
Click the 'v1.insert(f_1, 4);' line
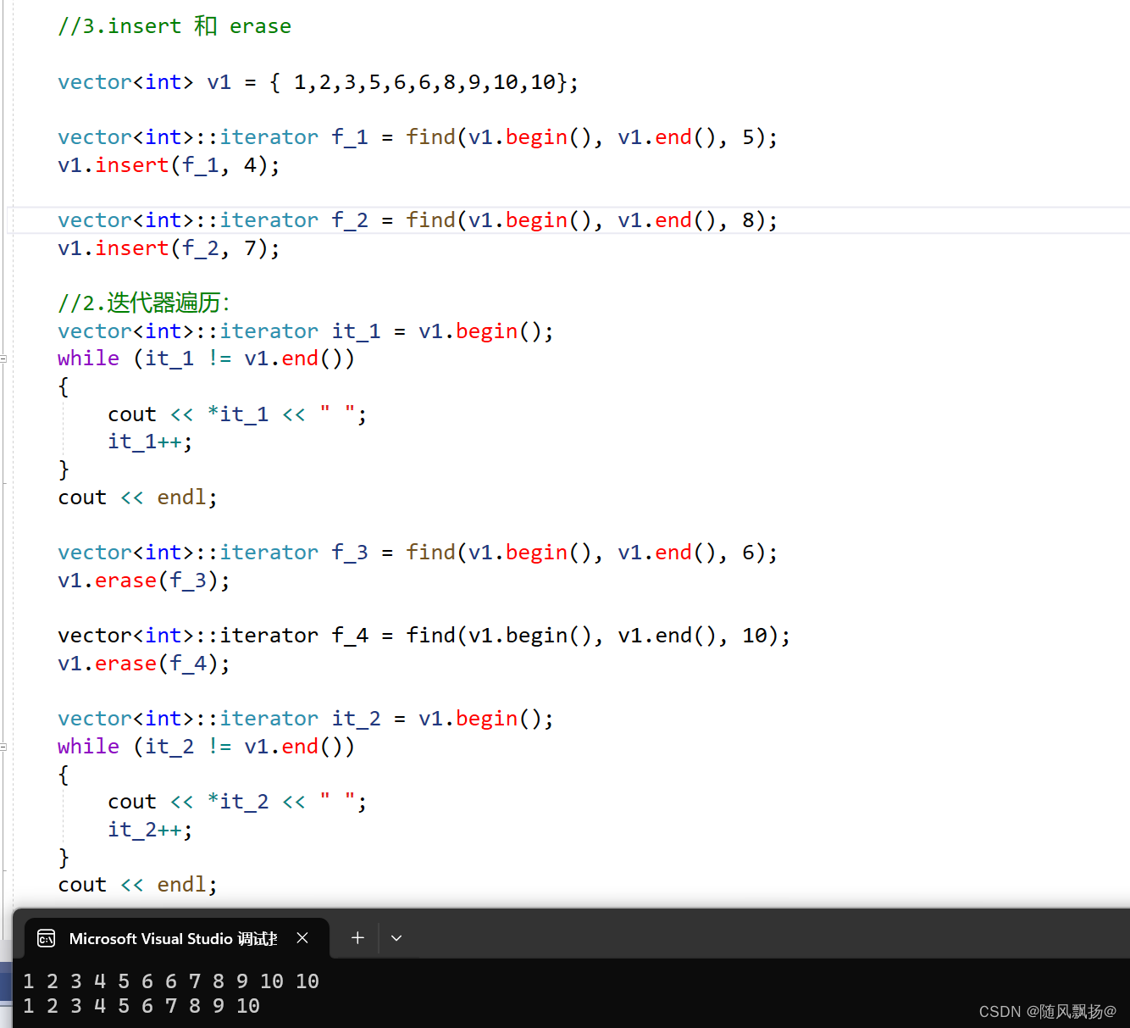[x=169, y=165]
